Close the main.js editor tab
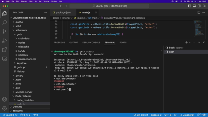The width and height of the screenshot is (208, 117). [x=96, y=12]
